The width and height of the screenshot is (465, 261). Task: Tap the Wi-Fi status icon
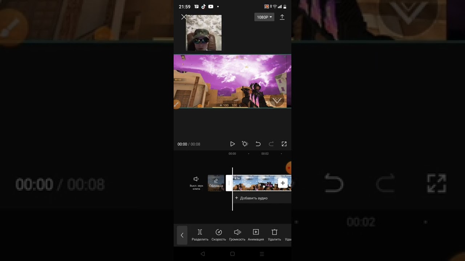point(275,7)
